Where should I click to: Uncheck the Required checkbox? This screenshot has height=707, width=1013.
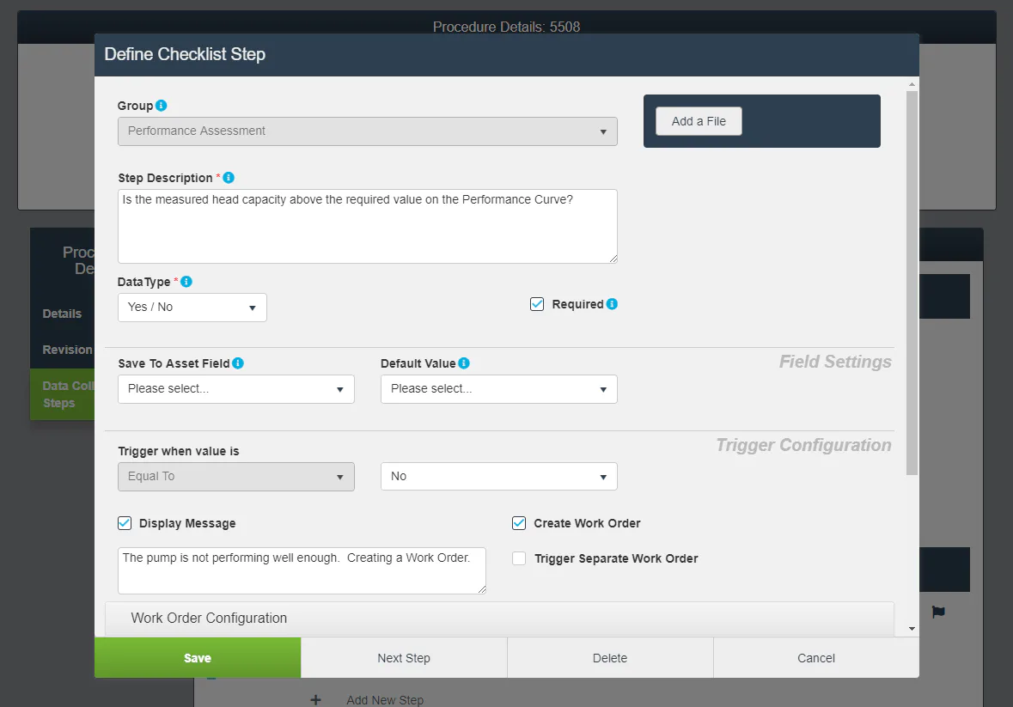[x=537, y=304]
